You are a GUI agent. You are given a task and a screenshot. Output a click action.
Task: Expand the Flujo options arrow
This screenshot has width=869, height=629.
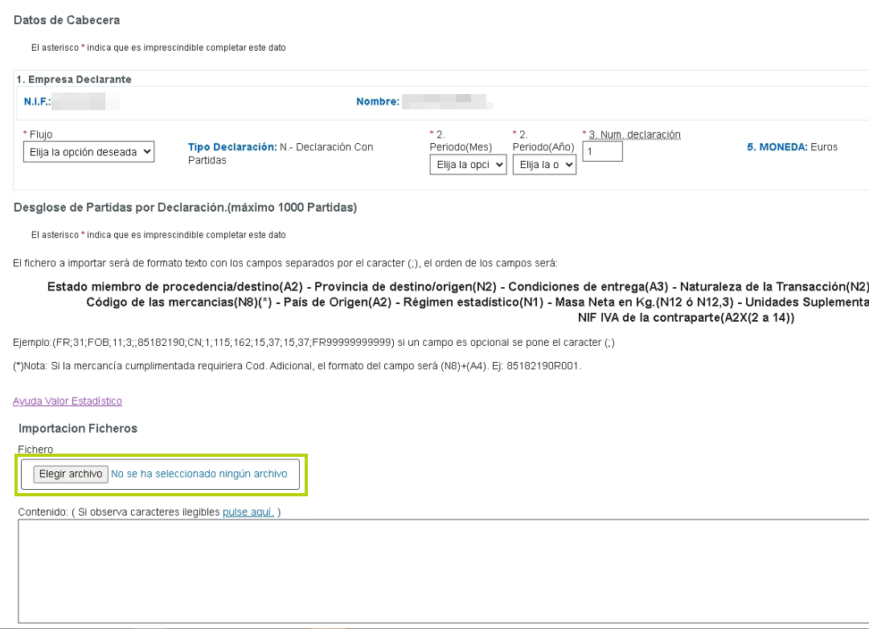point(148,152)
